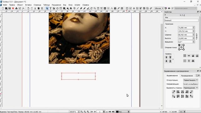Select the basepoint center radio circle

click(181, 47)
